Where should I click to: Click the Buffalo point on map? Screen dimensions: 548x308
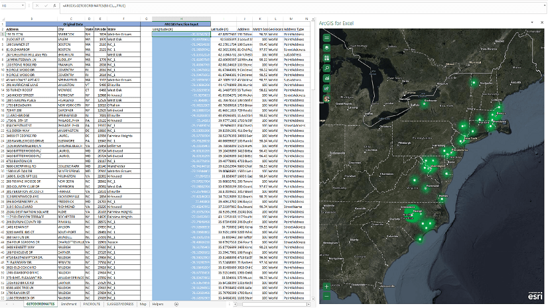tap(425, 103)
